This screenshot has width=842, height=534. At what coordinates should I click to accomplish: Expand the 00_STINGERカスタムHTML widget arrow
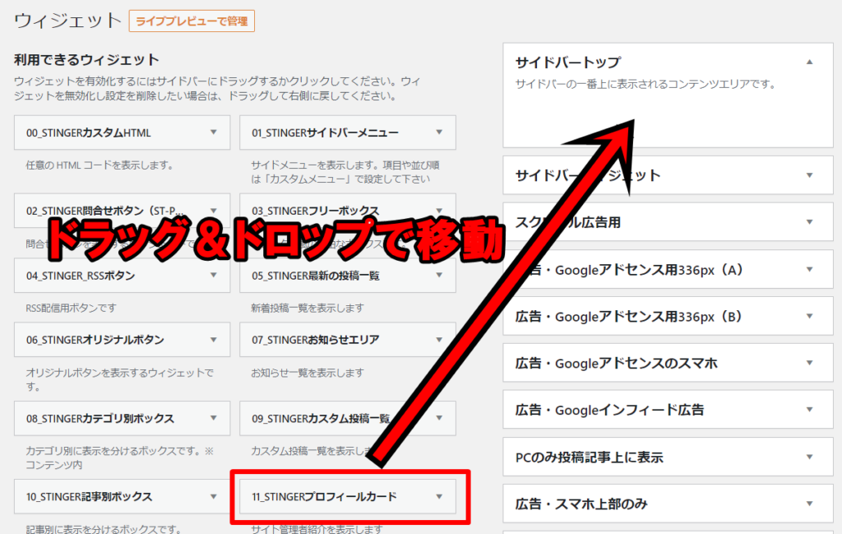point(214,132)
